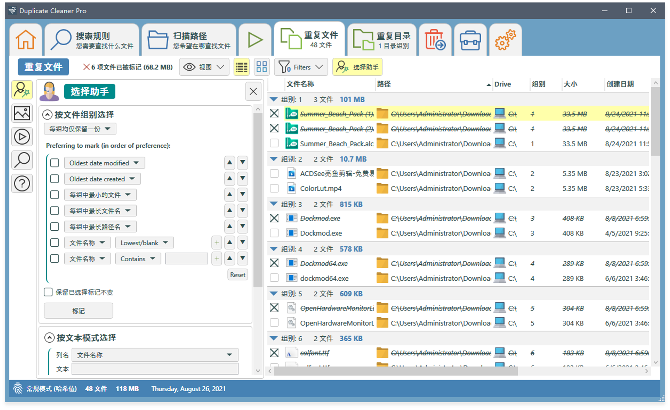Switch to thumbnail grid view icon
The image size is (670, 410).
coord(262,67)
